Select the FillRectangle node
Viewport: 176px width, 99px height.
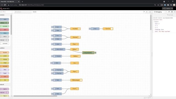point(76,80)
